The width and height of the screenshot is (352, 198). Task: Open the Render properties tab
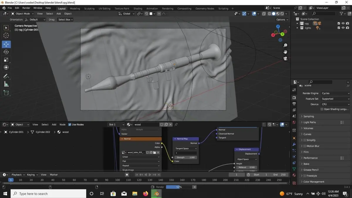(x=294, y=97)
